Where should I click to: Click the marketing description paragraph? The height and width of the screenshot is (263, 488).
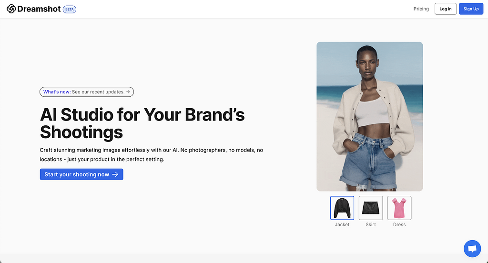[x=151, y=155]
